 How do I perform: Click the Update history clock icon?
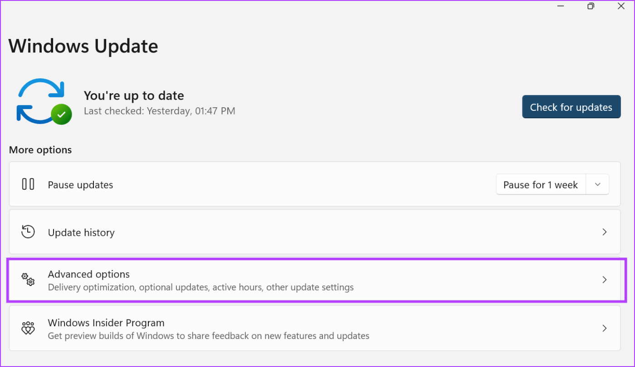[28, 232]
